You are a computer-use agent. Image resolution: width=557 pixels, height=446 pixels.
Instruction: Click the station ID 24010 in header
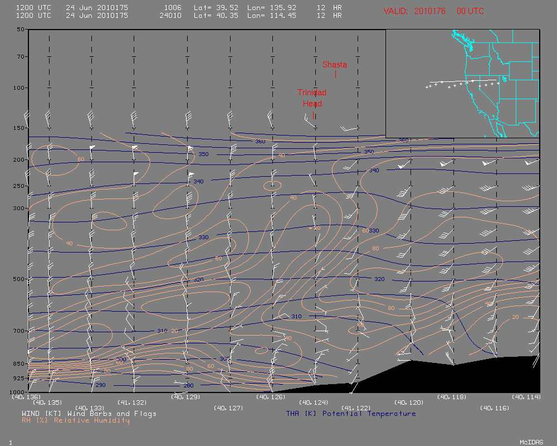(x=170, y=15)
